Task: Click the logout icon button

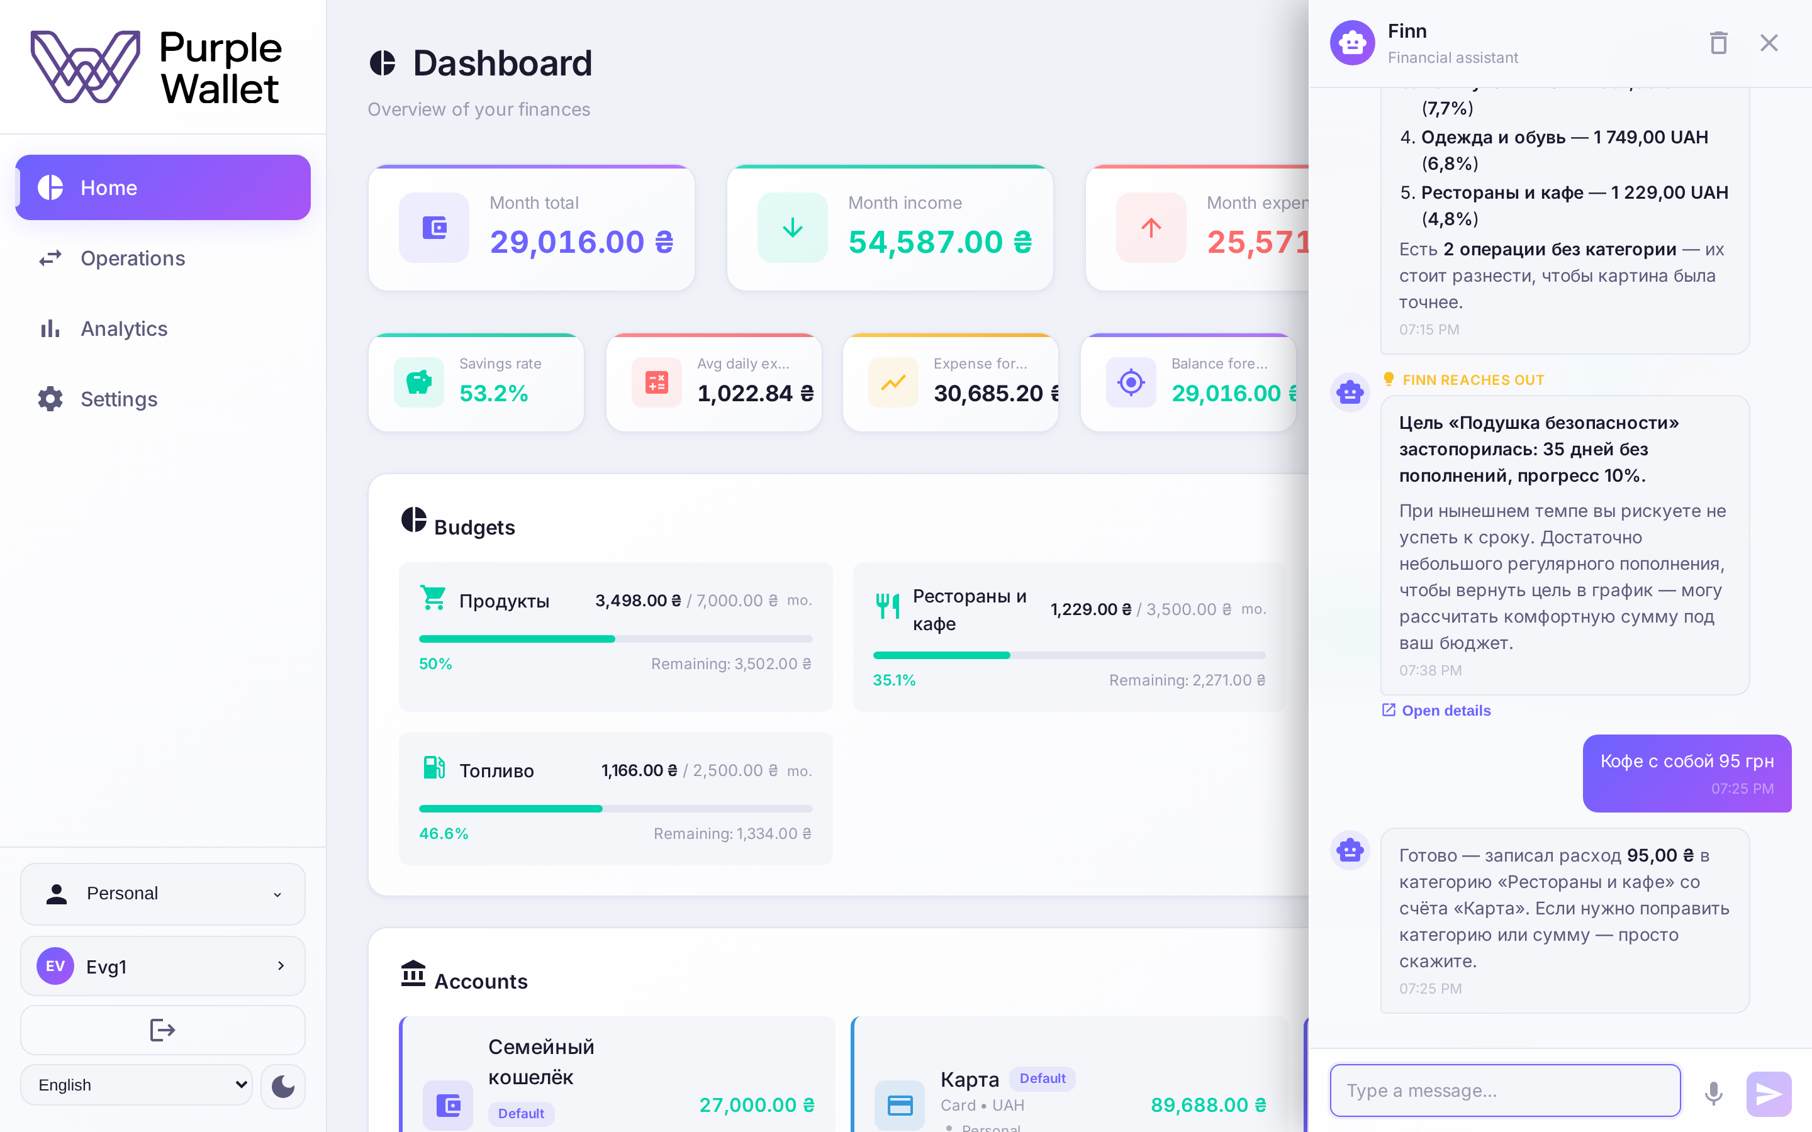Action: coord(162,1030)
